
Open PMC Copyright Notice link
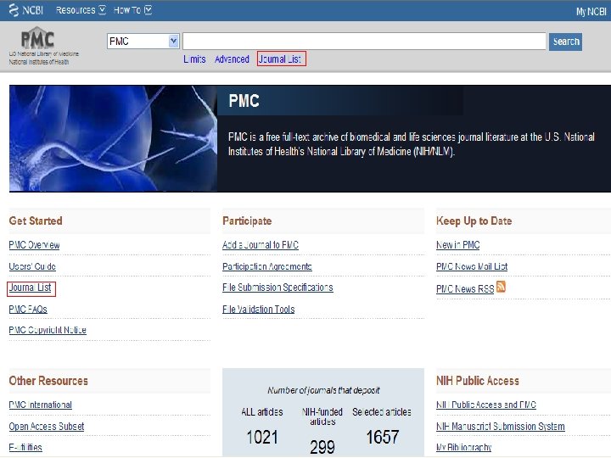point(48,330)
